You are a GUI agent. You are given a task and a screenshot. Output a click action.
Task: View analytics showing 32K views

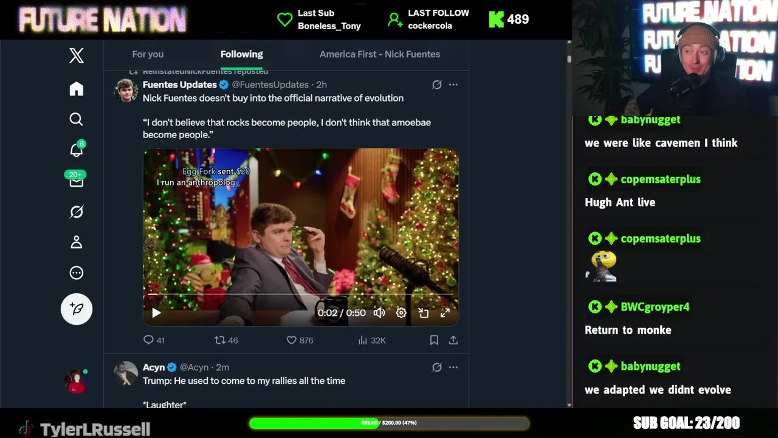pyautogui.click(x=372, y=340)
